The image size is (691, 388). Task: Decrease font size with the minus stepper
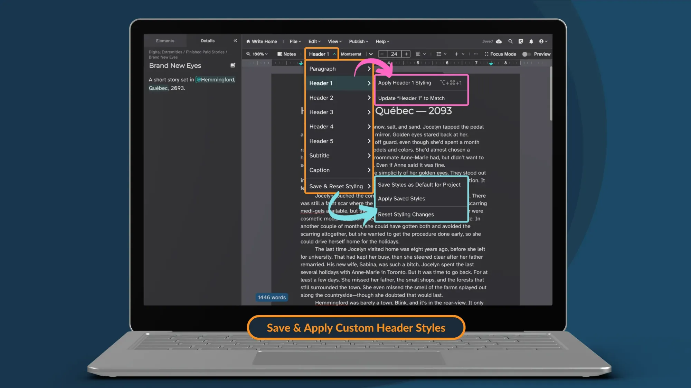click(382, 54)
